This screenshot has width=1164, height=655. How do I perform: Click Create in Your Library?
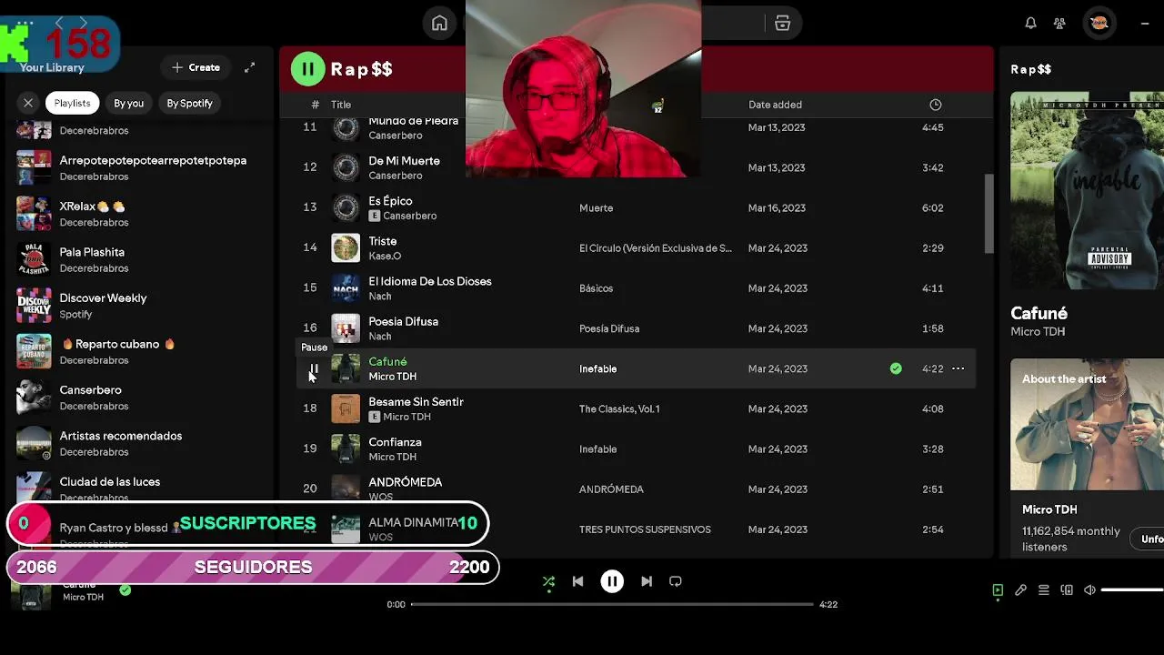pyautogui.click(x=196, y=67)
